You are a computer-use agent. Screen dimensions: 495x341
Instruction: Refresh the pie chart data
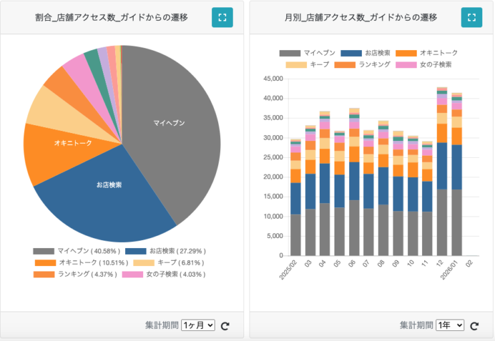(225, 326)
